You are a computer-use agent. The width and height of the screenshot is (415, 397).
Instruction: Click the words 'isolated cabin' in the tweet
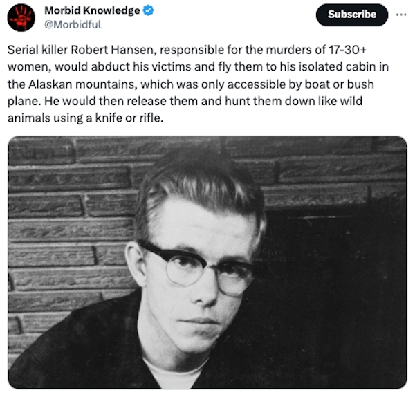click(338, 66)
